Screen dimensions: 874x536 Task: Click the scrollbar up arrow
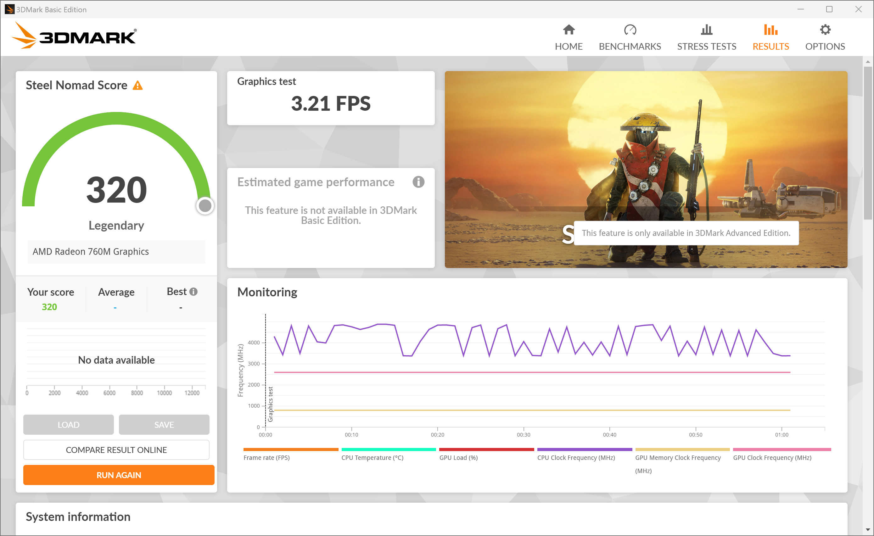point(868,61)
